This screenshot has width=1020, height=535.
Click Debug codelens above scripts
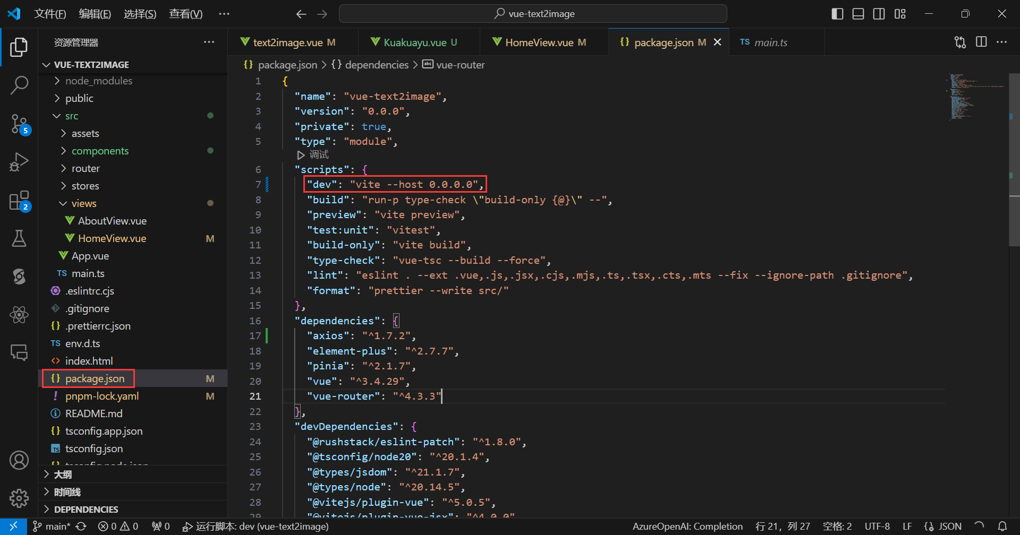pyautogui.click(x=313, y=155)
